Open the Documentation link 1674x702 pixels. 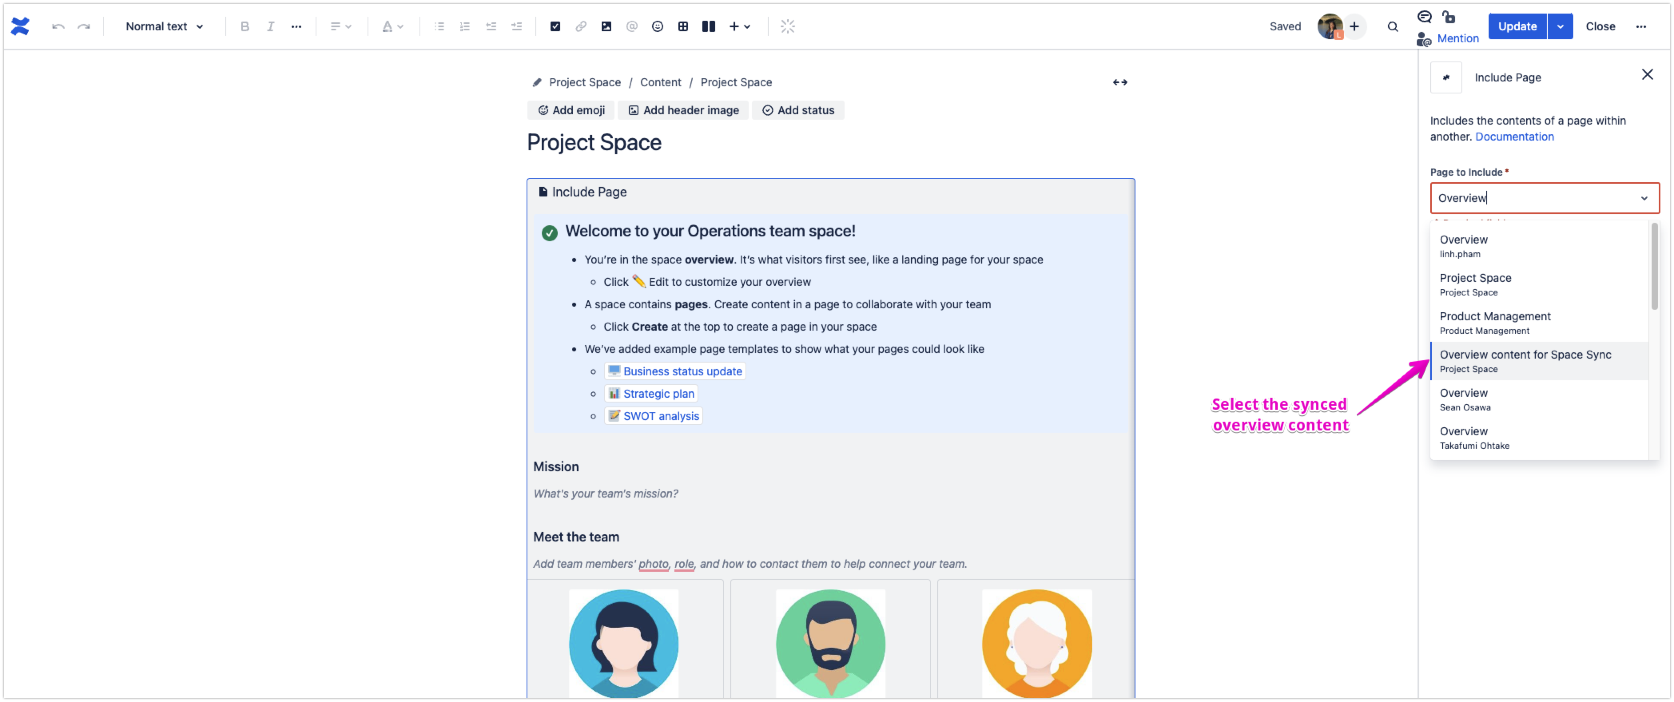(x=1514, y=137)
